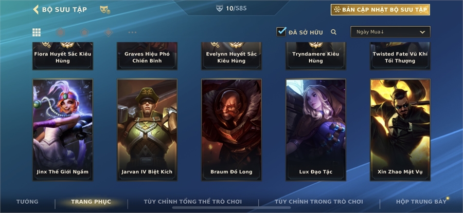Screen dimensions: 463x213
Task: Open the Ngày Mua sort dropdown
Action: [390, 32]
